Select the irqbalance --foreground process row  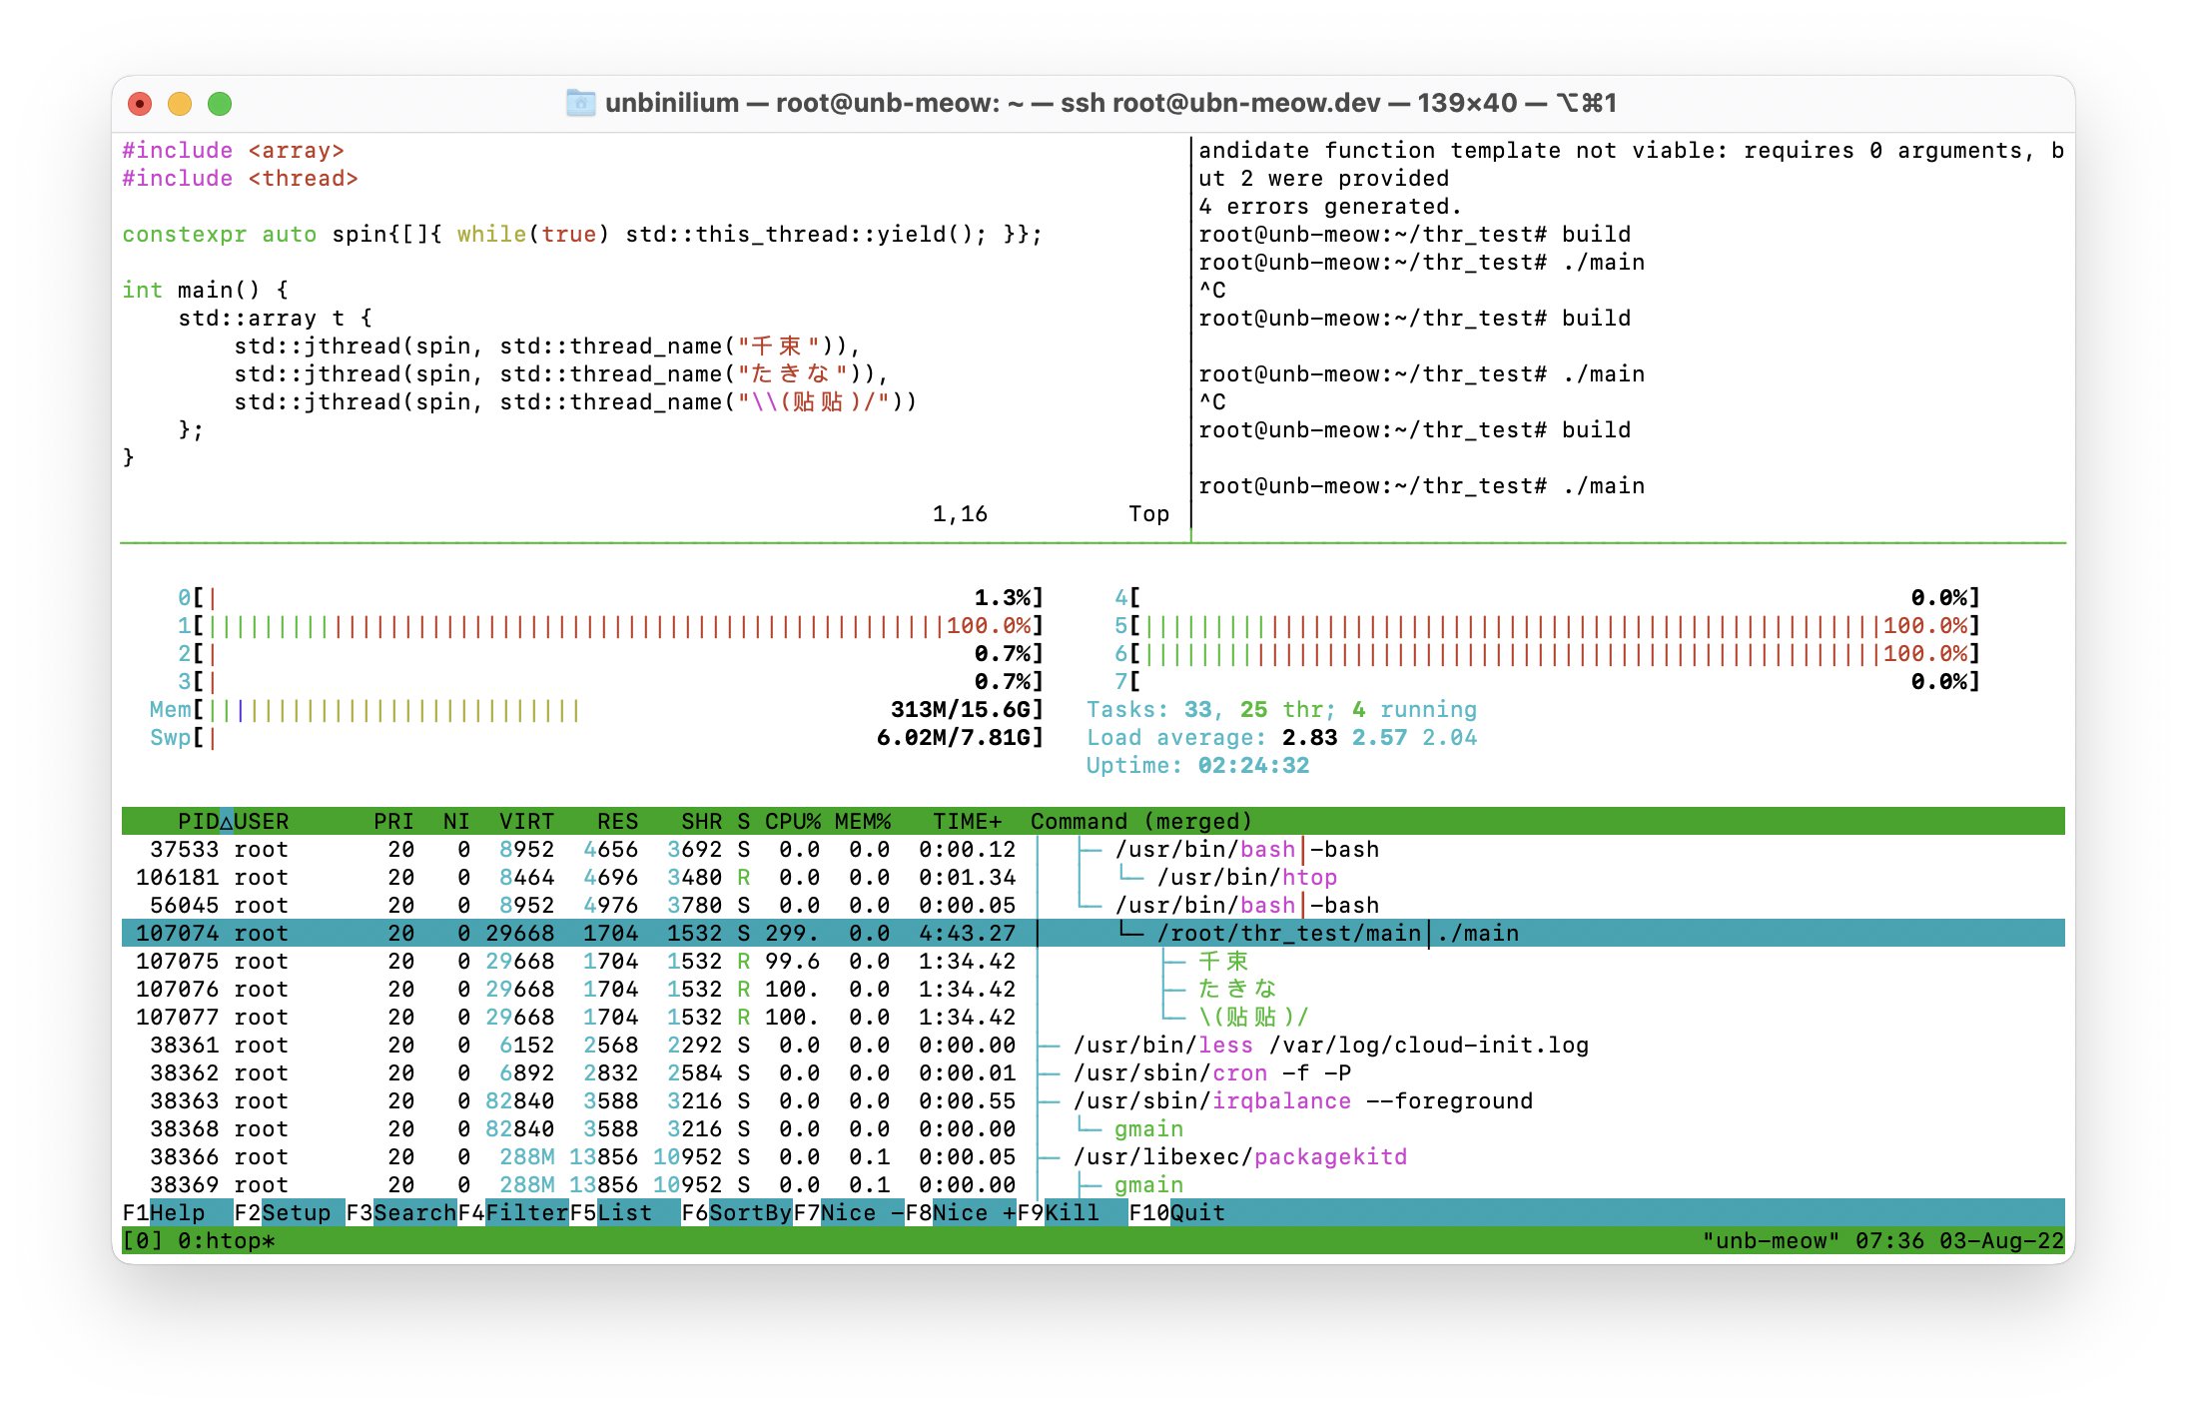point(1093,1100)
